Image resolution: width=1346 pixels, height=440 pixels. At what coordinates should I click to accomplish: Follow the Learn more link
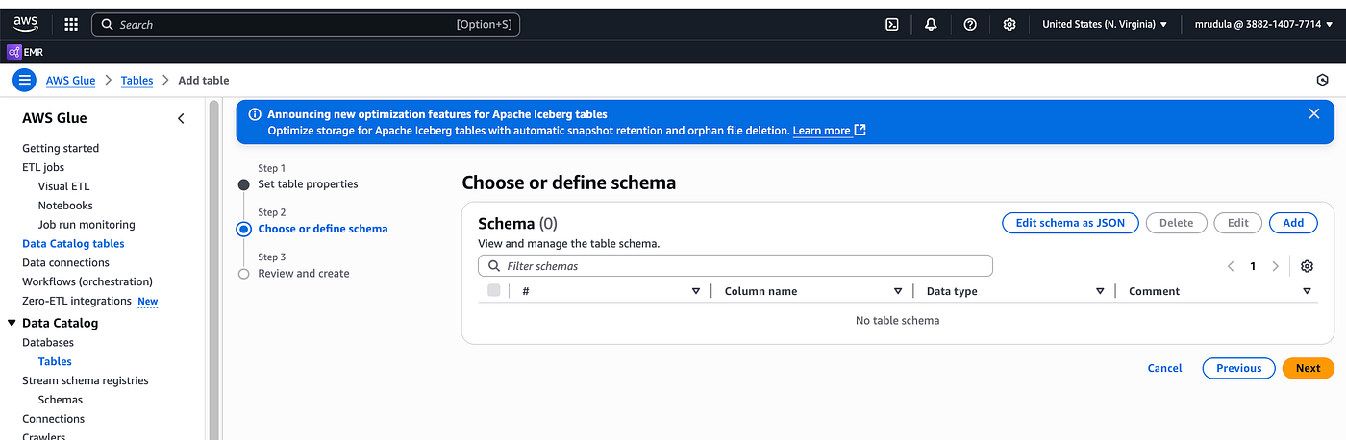821,131
